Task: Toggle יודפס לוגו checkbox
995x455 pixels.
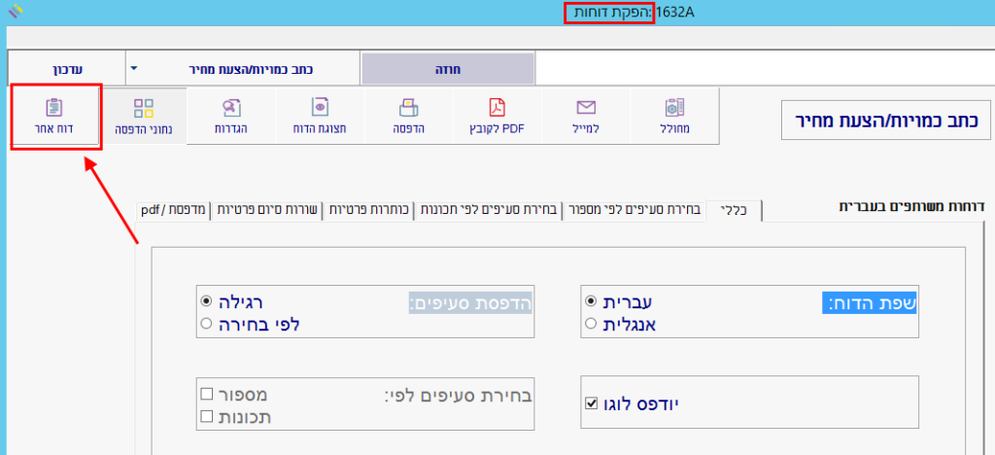Action: pos(592,402)
